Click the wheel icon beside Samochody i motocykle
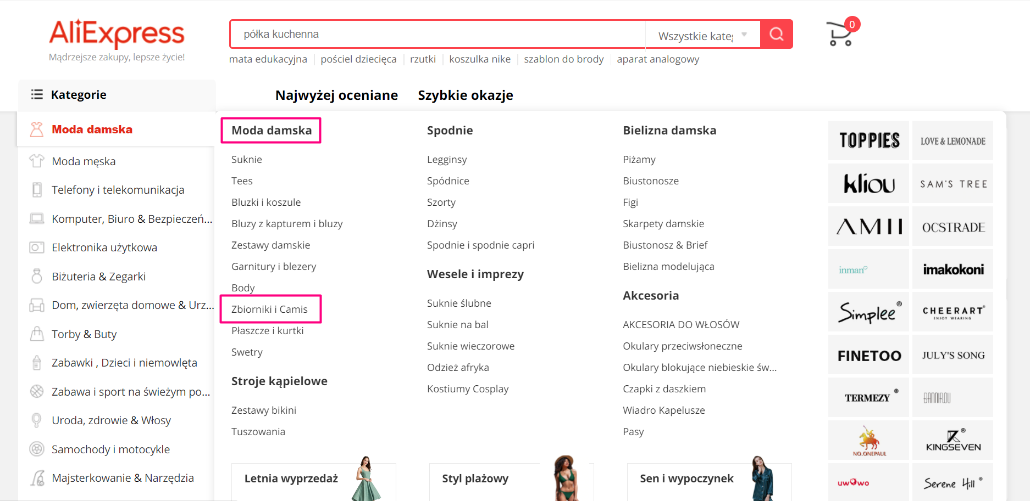 tap(36, 449)
